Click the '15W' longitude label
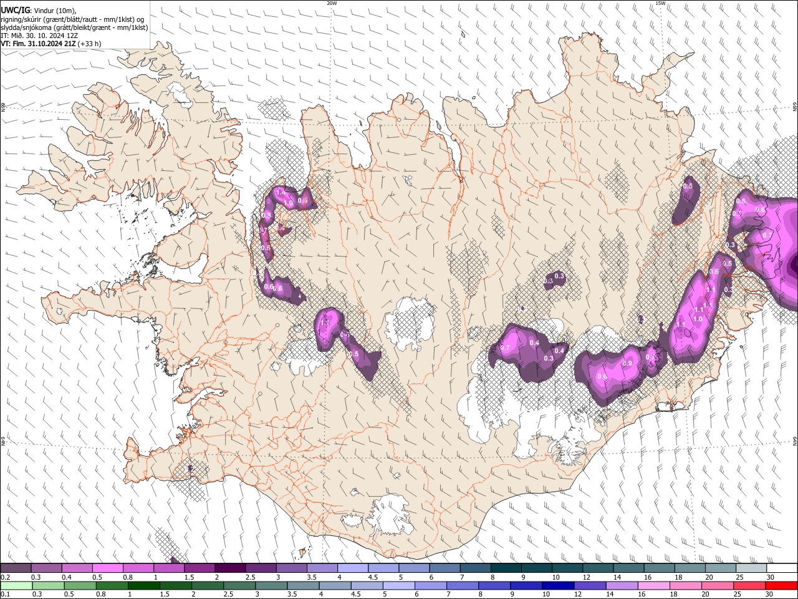798x599 pixels. click(660, 3)
